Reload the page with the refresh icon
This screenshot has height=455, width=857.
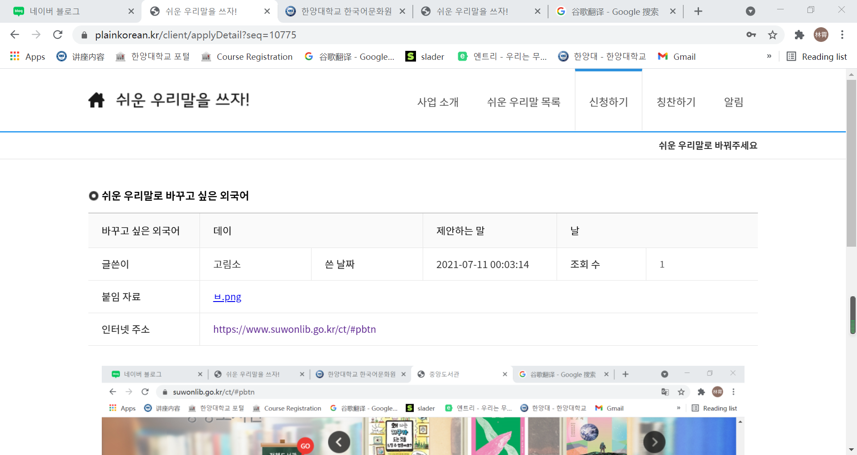[58, 35]
